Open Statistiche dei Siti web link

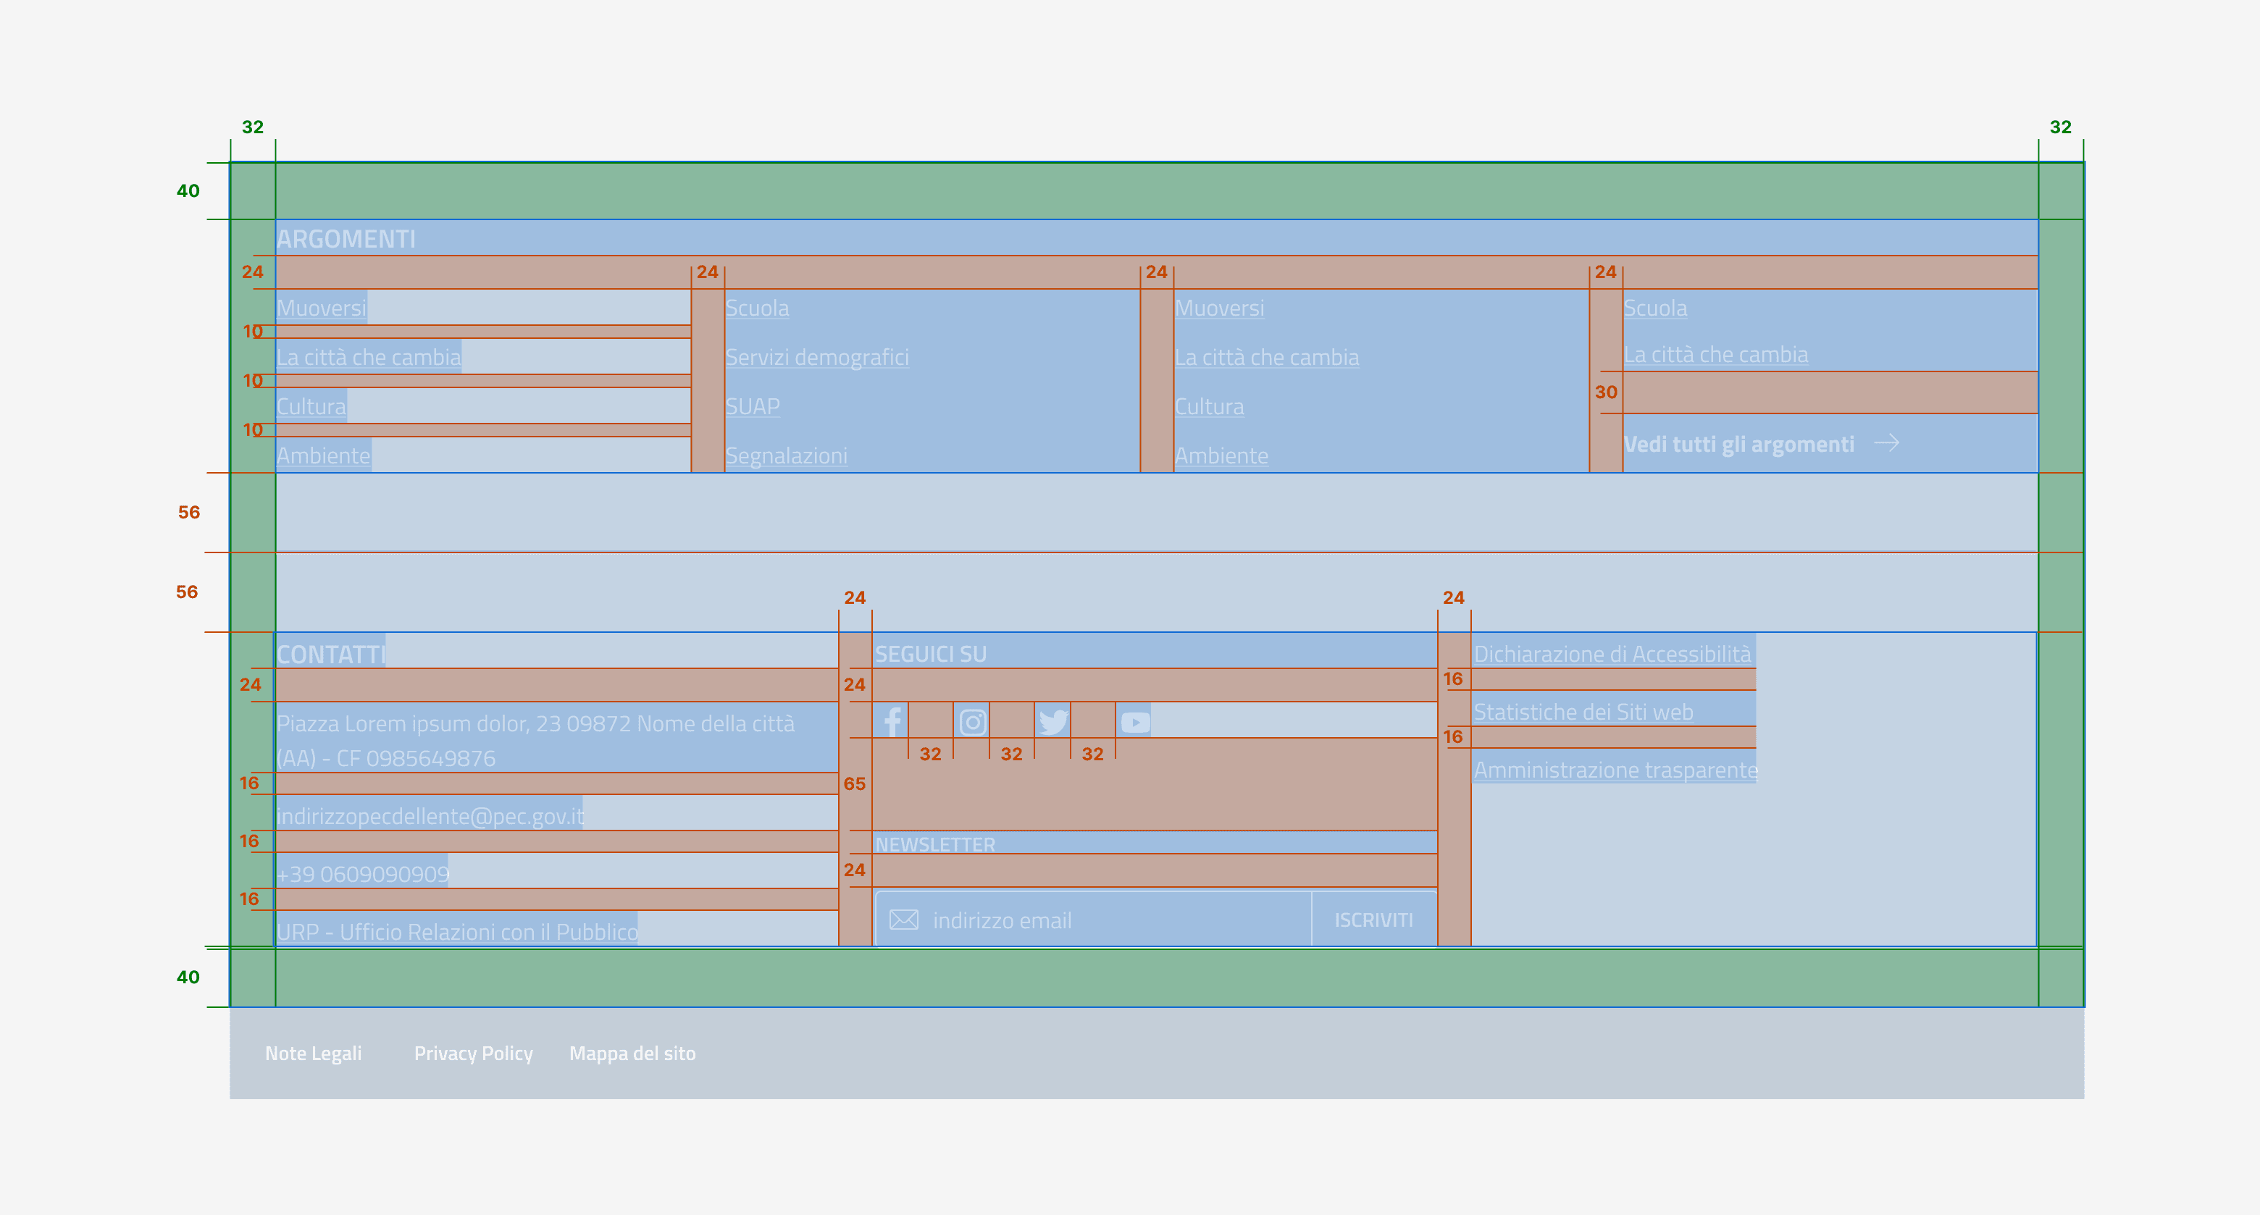[1583, 712]
